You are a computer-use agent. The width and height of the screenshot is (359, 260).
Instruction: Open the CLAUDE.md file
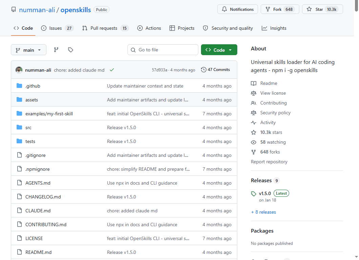pos(38,211)
